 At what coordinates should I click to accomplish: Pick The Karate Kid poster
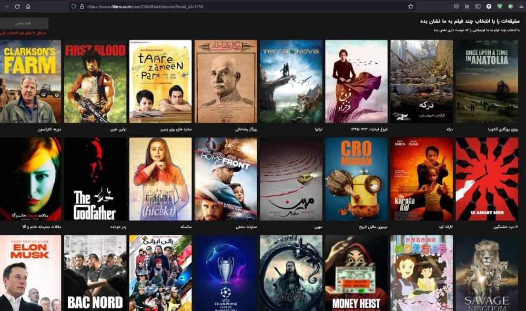pos(421,179)
